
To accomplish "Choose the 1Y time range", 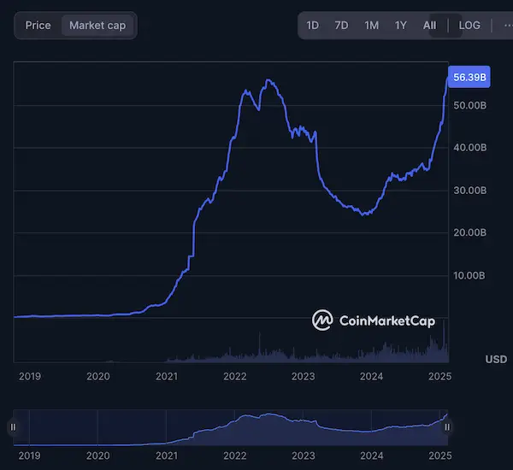I will point(400,26).
